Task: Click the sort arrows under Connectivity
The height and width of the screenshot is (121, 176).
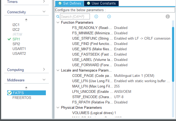Action: pyautogui.click(x=26, y=20)
